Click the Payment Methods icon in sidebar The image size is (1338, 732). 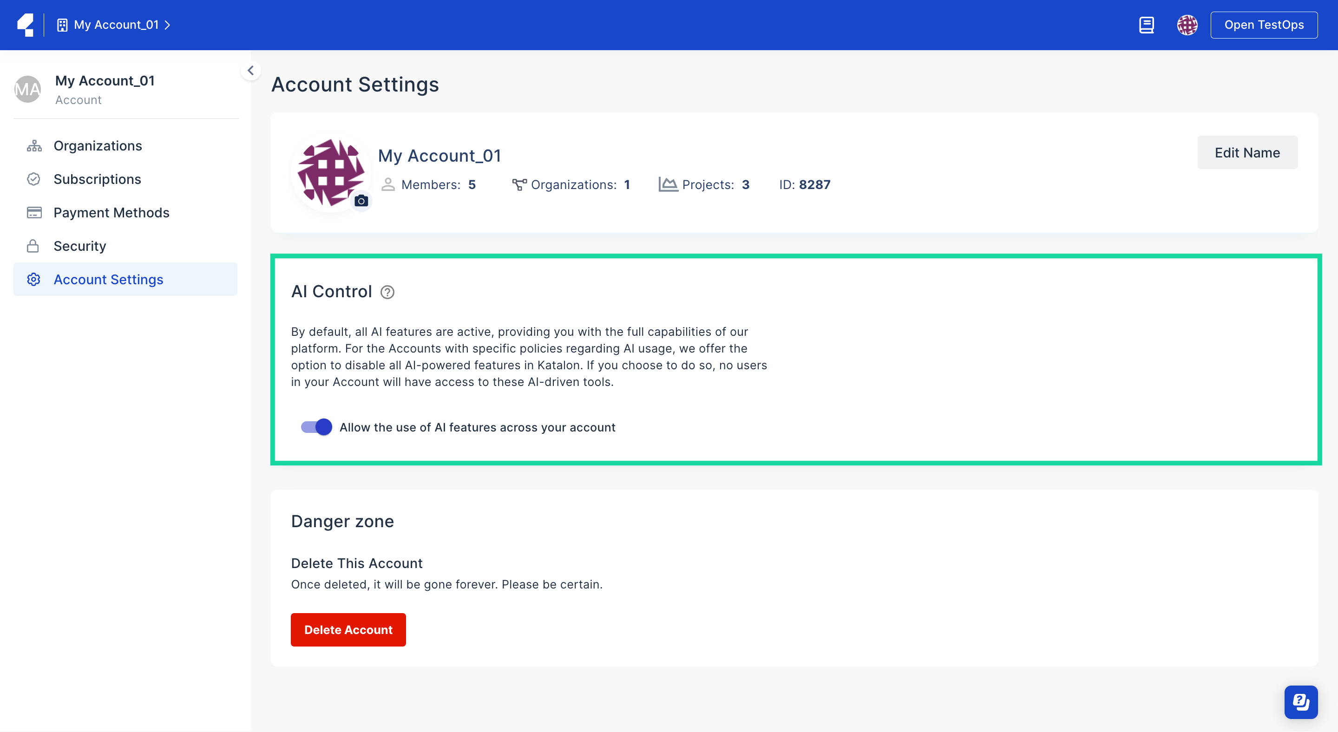33,213
